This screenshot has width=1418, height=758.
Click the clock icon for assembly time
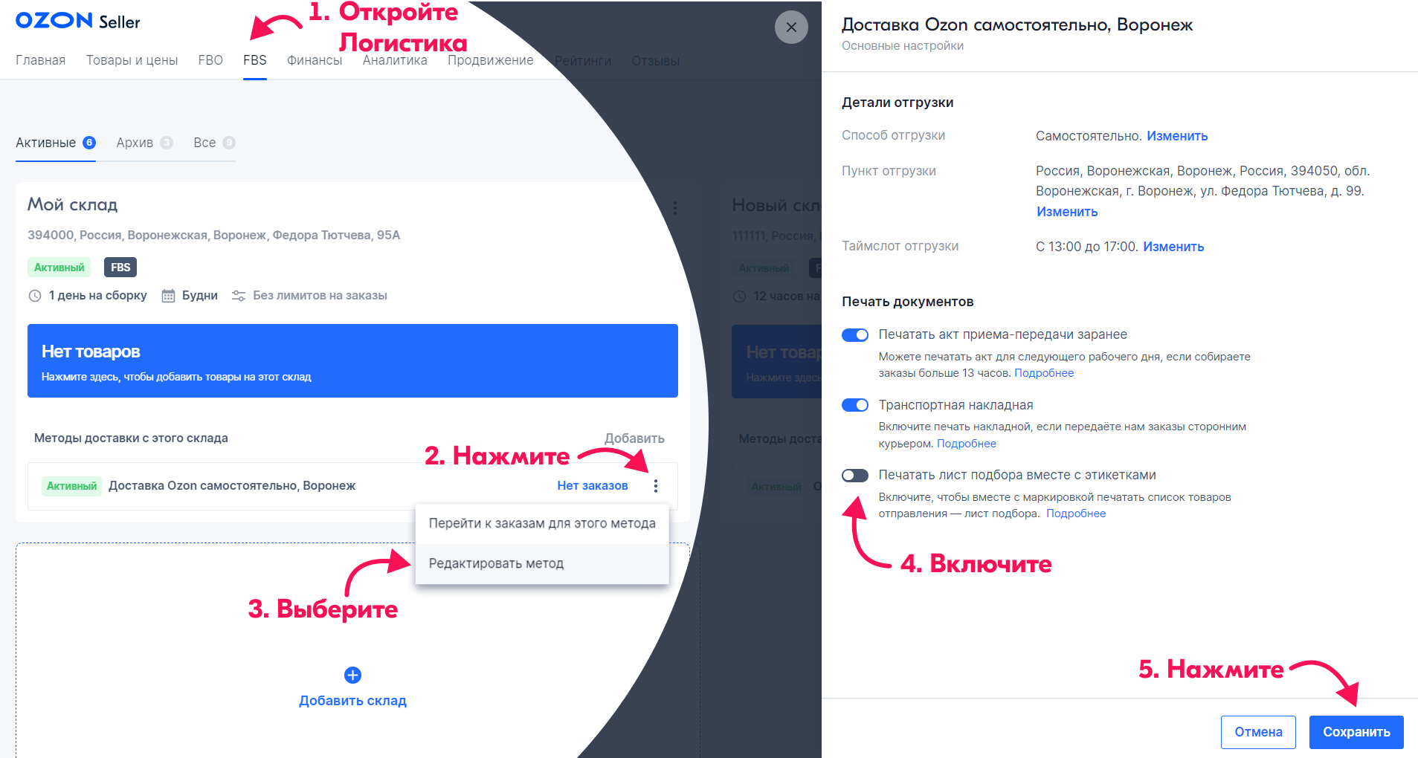coord(35,296)
